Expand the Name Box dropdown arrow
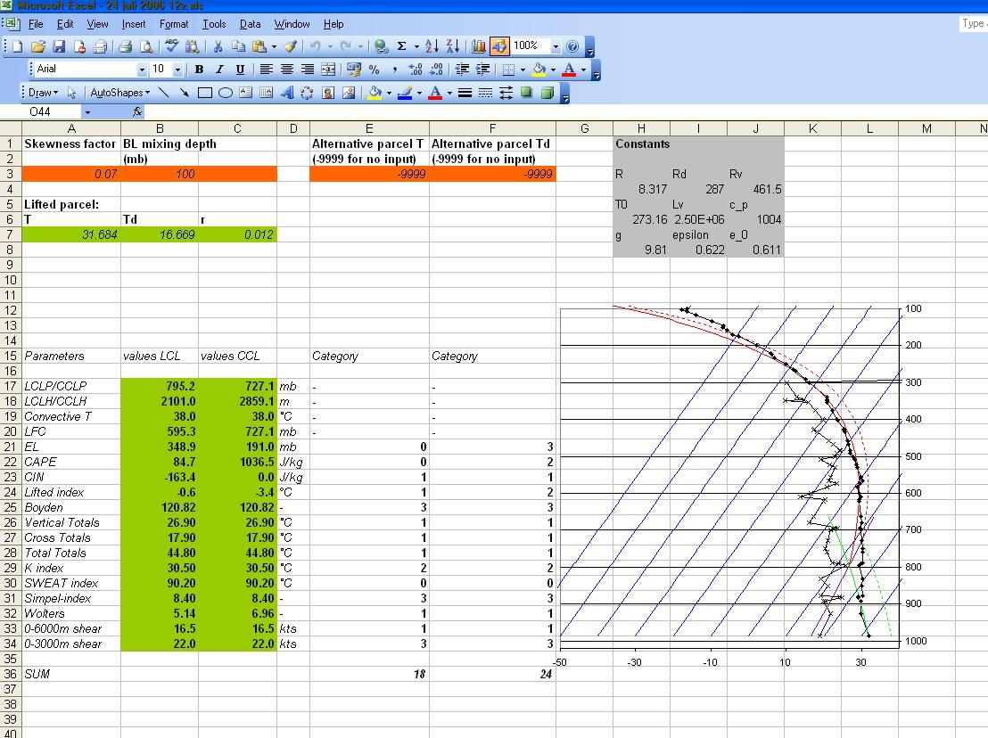The width and height of the screenshot is (988, 738). point(87,112)
